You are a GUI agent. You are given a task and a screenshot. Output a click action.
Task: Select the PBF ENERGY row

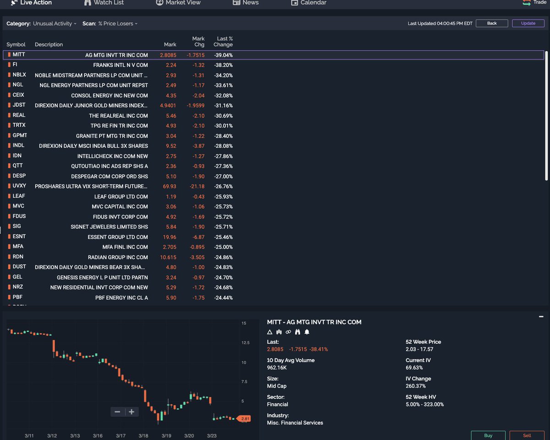click(x=274, y=297)
